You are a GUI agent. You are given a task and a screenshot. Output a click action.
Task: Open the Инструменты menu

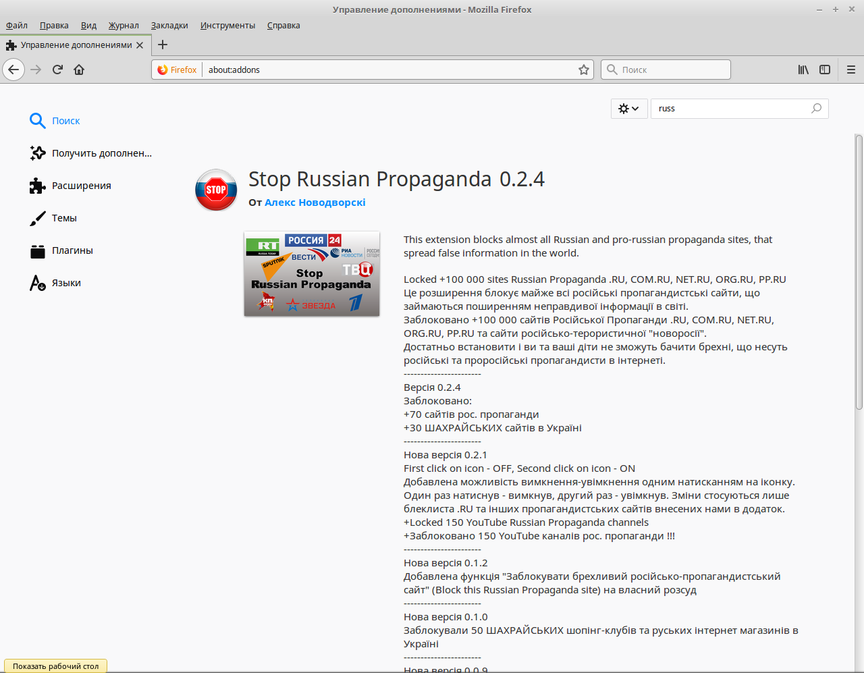click(x=227, y=25)
